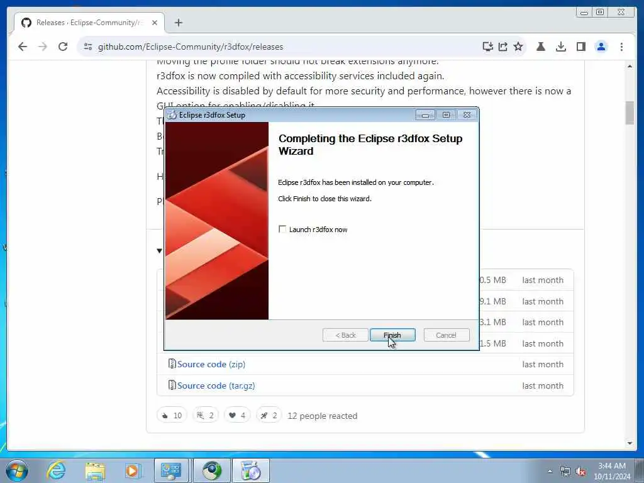Image resolution: width=644 pixels, height=483 pixels.
Task: Click the rocket reaction with 2
Action: 269,416
